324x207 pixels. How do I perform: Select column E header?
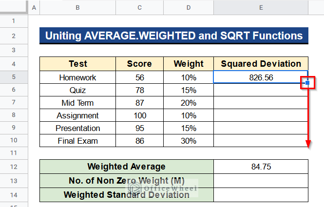coord(261,8)
